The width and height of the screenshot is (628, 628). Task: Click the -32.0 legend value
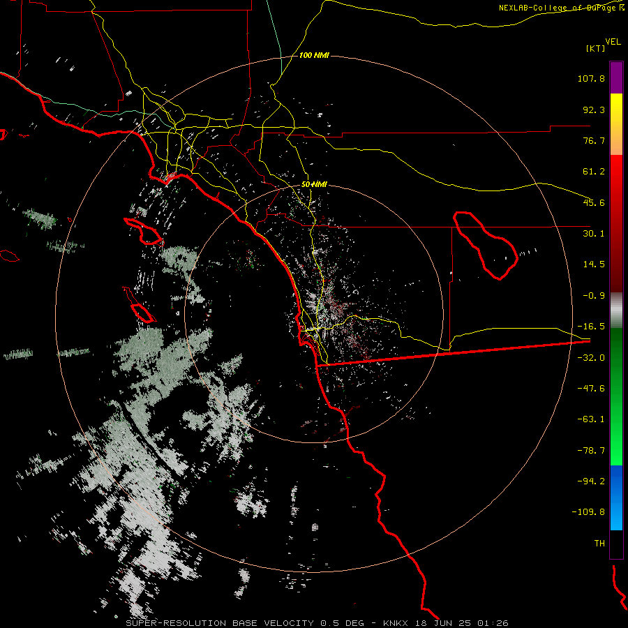point(591,358)
